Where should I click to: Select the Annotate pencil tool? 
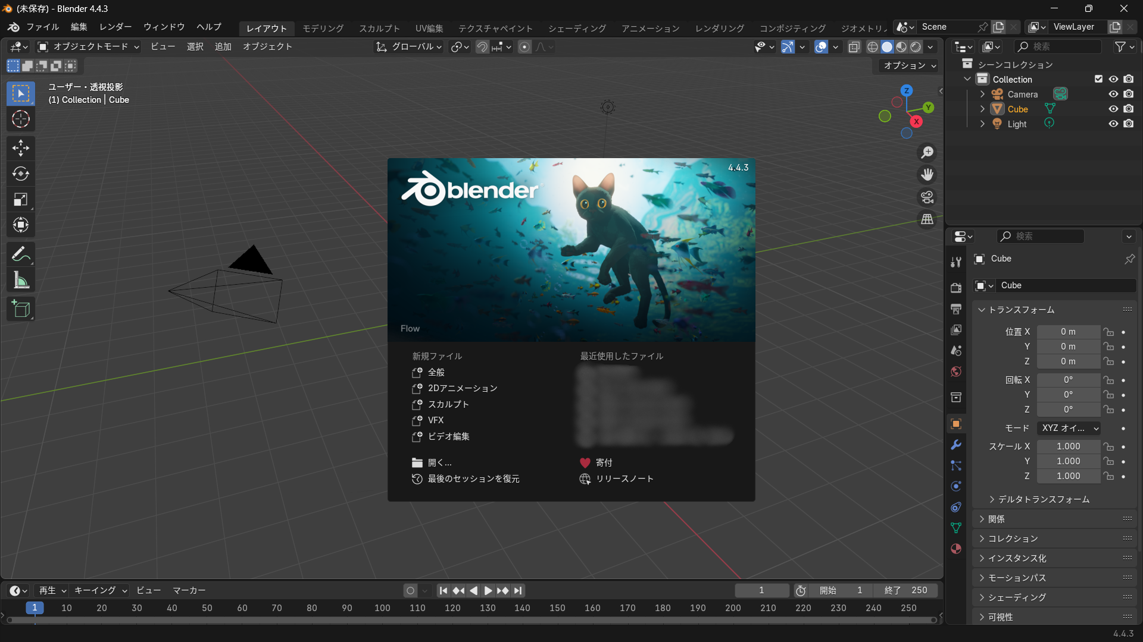[21, 254]
